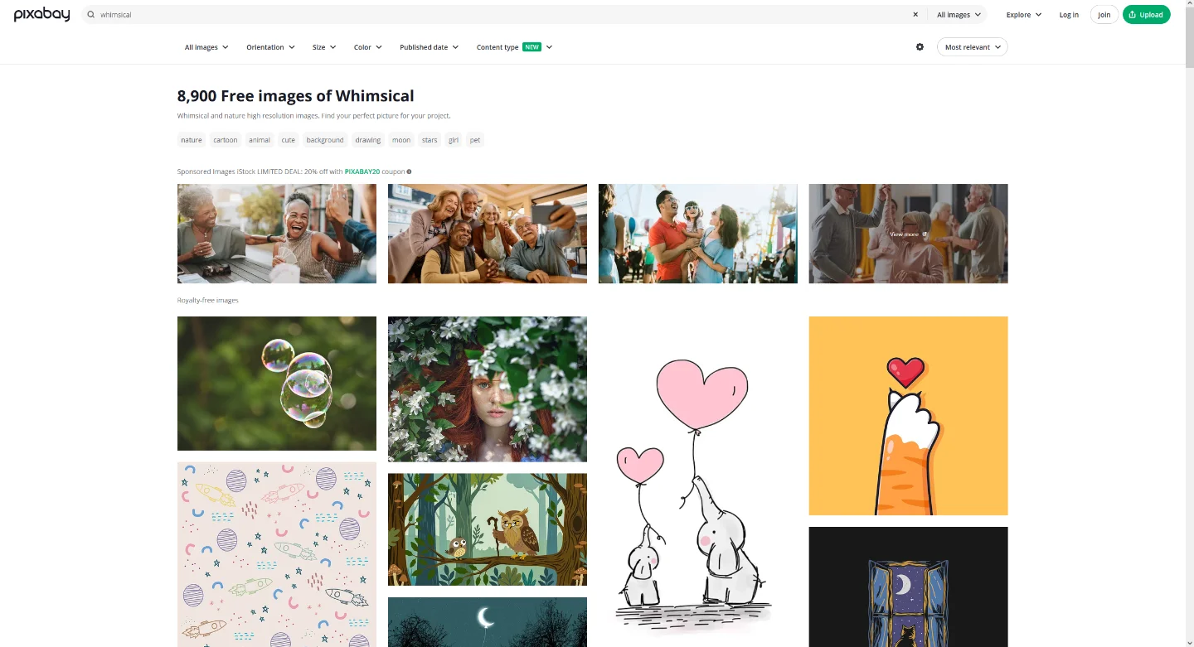1194x647 pixels.
Task: Click the Pixabay logo
Action: tap(41, 14)
